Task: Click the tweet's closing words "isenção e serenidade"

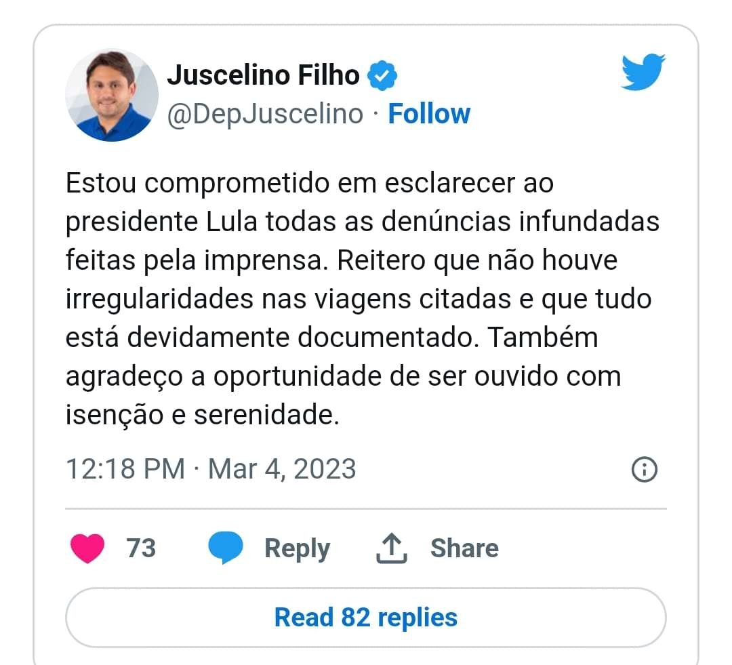Action: pyautogui.click(x=202, y=415)
